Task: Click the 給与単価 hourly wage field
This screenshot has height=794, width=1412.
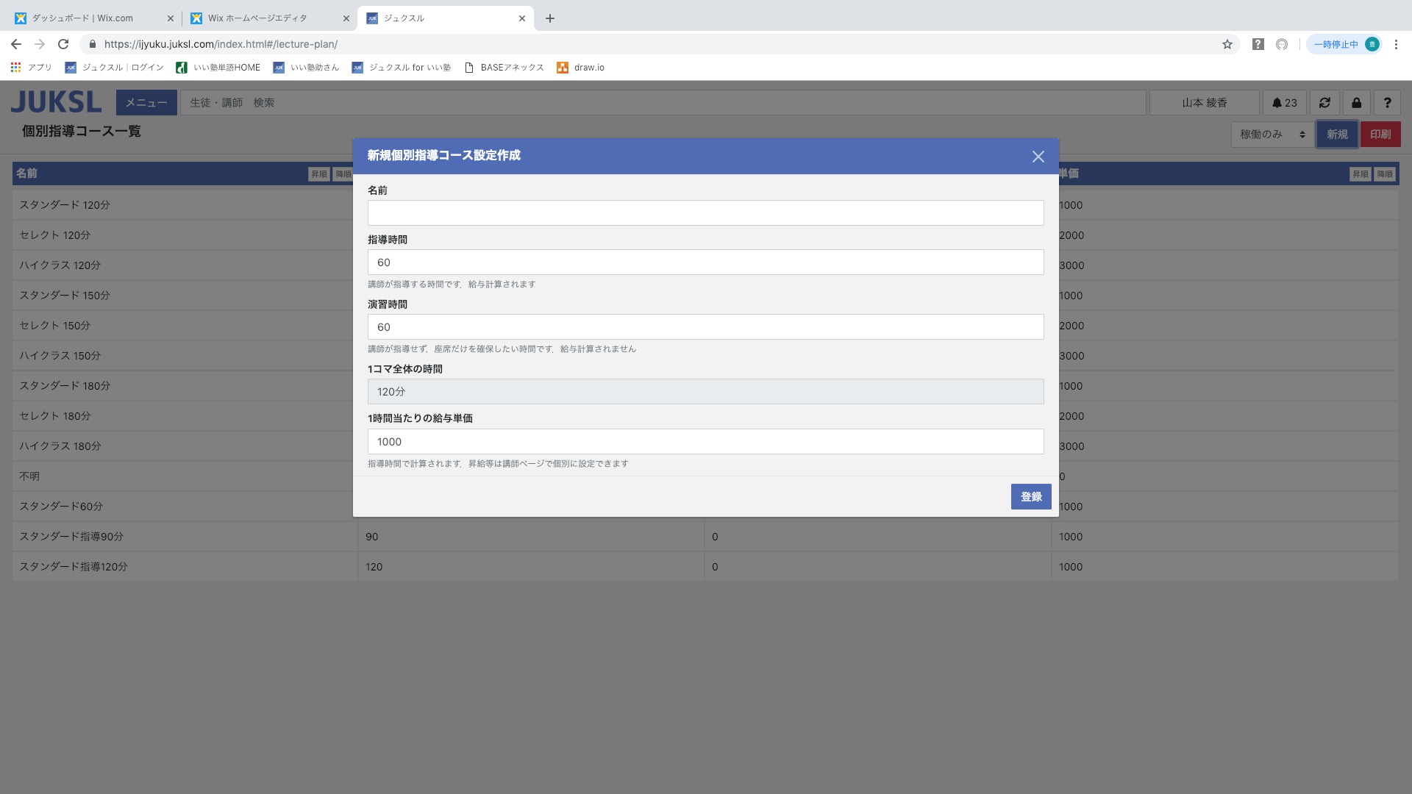Action: point(705,442)
